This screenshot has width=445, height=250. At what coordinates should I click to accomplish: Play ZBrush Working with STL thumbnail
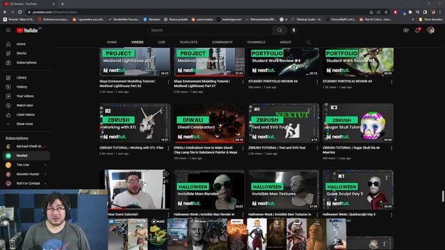point(135,123)
